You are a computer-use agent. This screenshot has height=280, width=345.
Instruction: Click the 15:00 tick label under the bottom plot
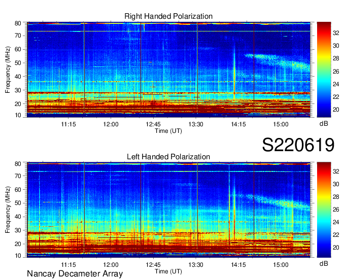[x=281, y=265]
